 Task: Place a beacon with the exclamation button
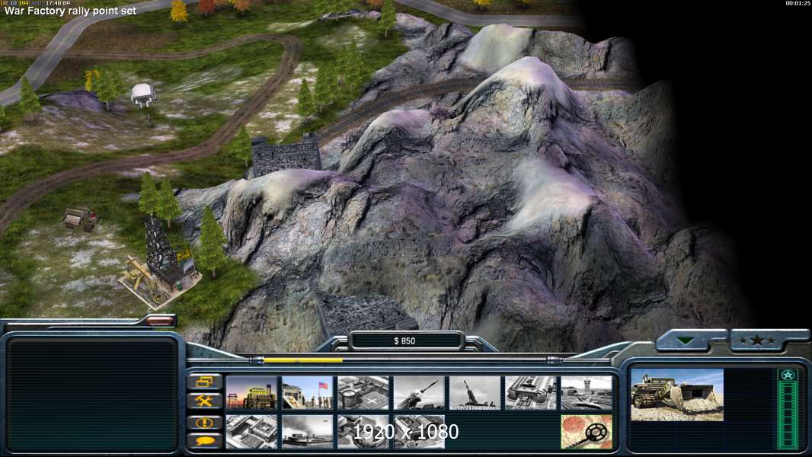pyautogui.click(x=205, y=422)
